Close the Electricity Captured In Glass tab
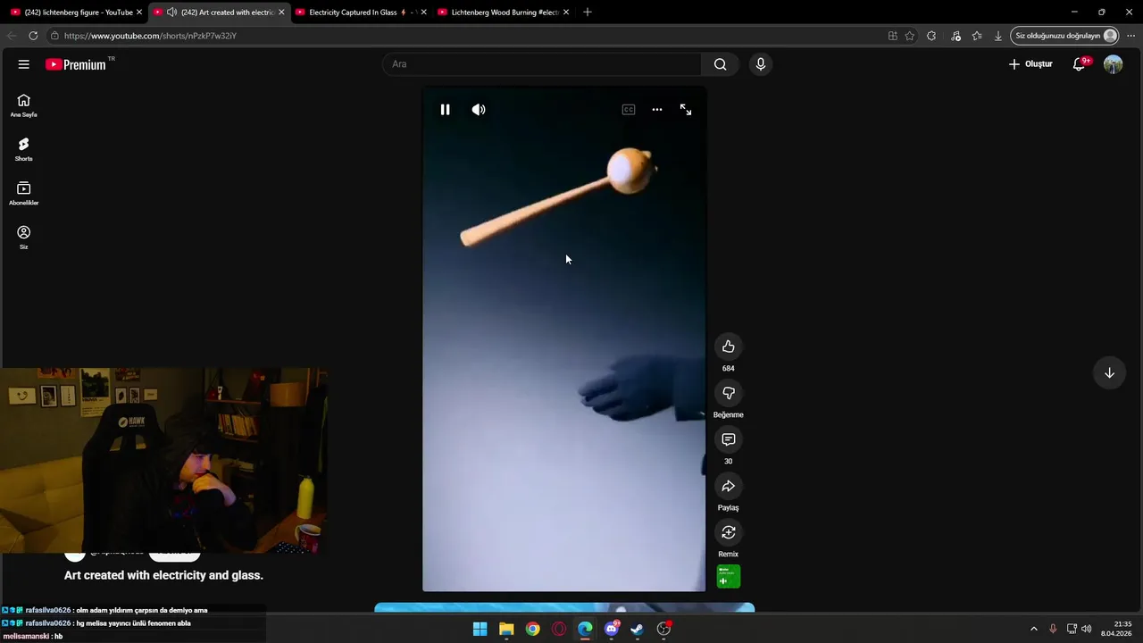 423,13
